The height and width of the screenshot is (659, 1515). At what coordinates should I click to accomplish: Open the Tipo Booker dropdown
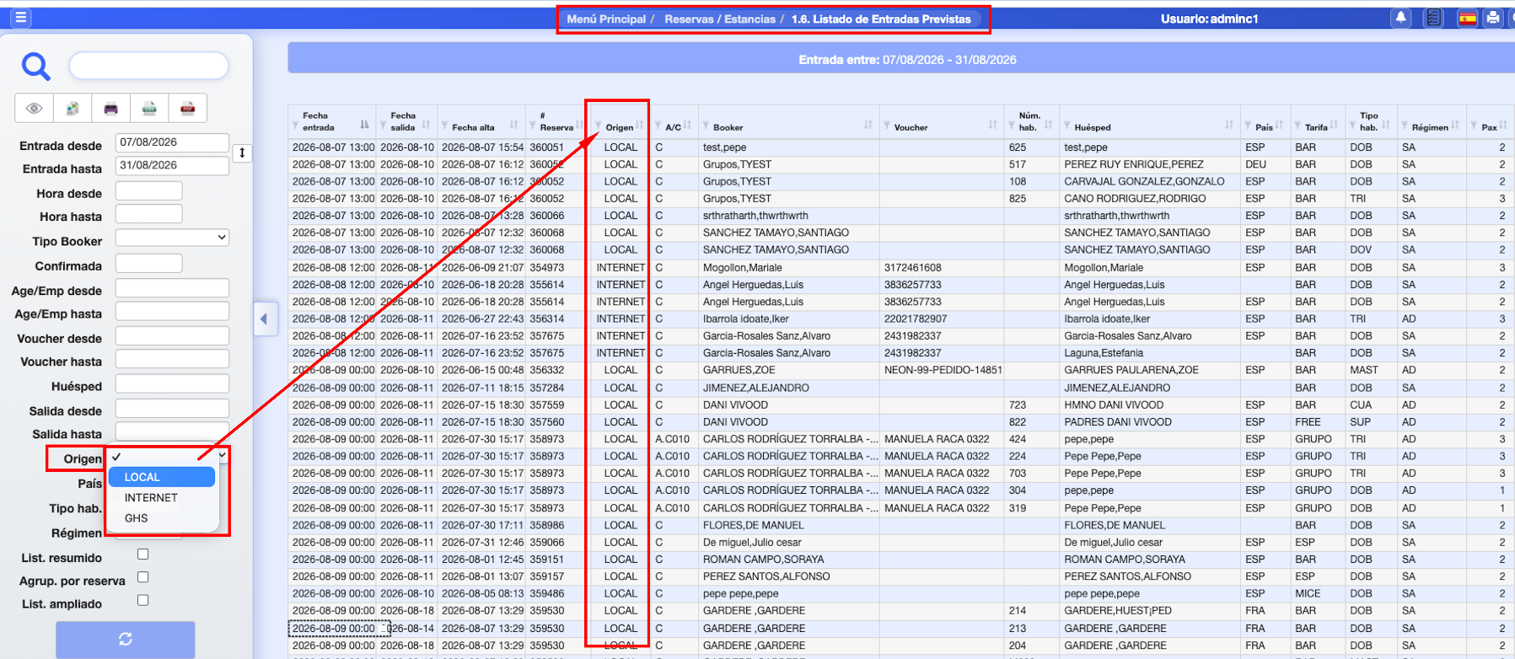172,238
